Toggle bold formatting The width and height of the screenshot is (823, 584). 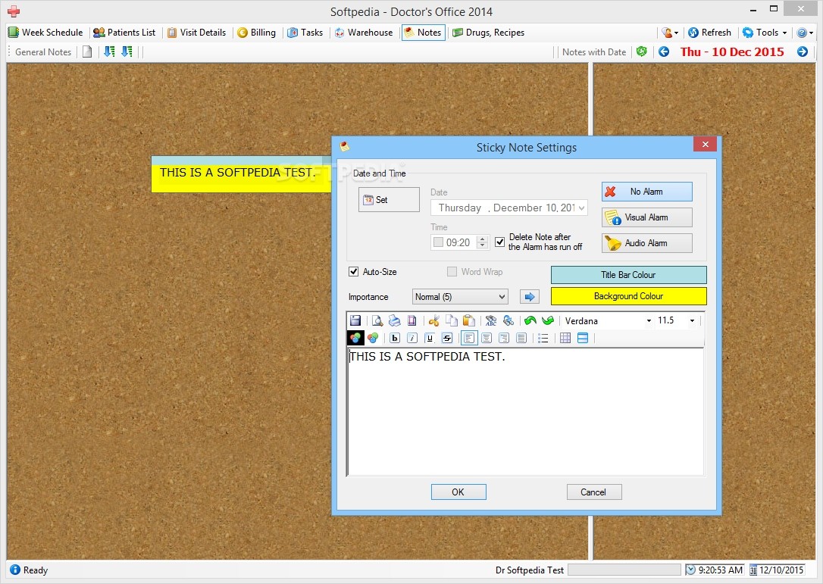(395, 338)
